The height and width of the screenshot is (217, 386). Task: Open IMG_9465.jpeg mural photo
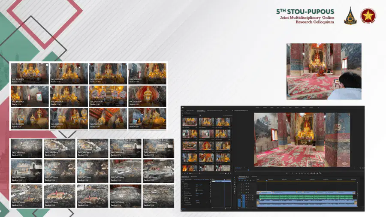point(26,148)
